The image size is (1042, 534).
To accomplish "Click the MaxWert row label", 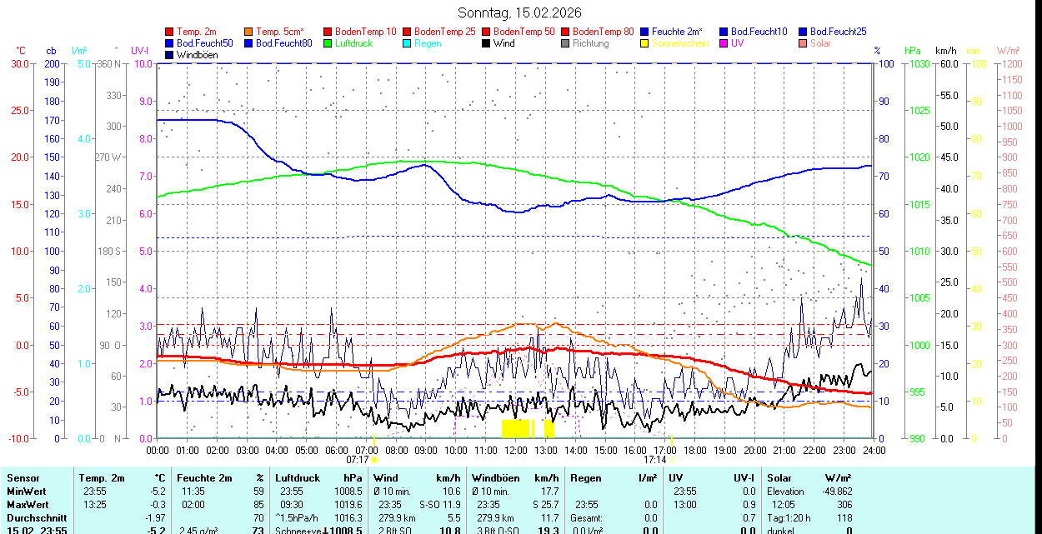I will tap(28, 505).
